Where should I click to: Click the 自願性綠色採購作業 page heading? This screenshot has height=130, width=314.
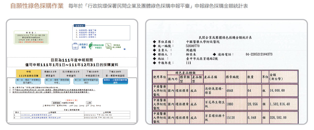click(37, 6)
